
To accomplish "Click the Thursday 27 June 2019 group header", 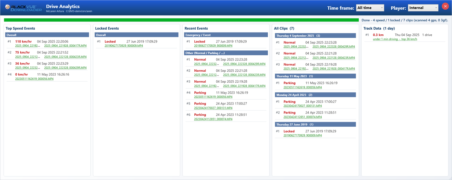I will point(315,124).
